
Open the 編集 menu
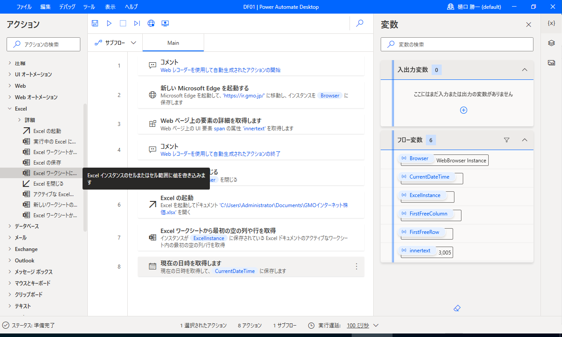(45, 7)
